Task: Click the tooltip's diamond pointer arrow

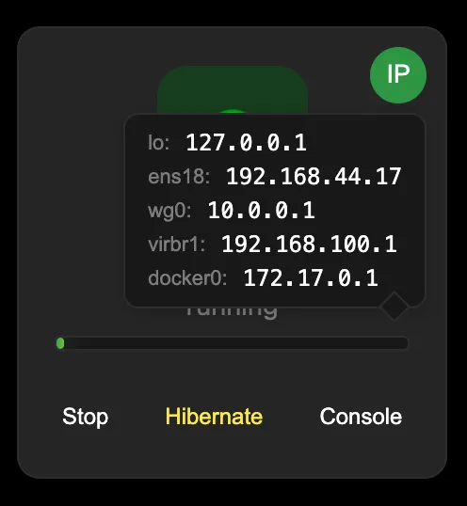Action: [x=395, y=306]
